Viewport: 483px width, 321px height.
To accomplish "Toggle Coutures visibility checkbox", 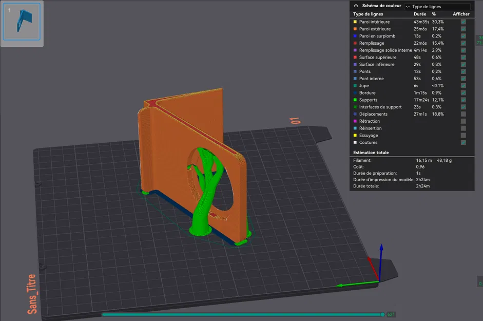I will click(463, 142).
